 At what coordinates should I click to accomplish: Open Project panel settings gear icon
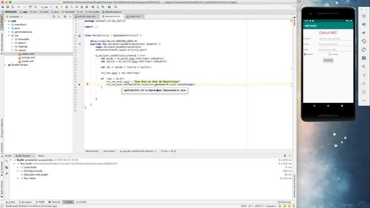(x=65, y=17)
